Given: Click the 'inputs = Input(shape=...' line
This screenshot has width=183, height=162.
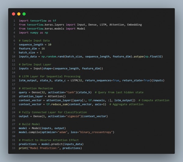Looking at the screenshot, I should 61,69.
